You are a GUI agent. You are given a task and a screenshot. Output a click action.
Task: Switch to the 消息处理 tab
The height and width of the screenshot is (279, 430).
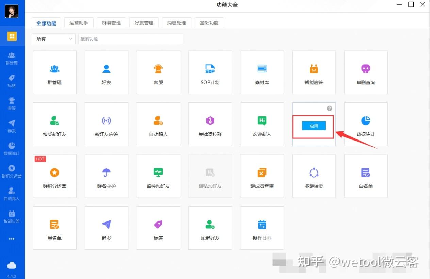click(177, 23)
